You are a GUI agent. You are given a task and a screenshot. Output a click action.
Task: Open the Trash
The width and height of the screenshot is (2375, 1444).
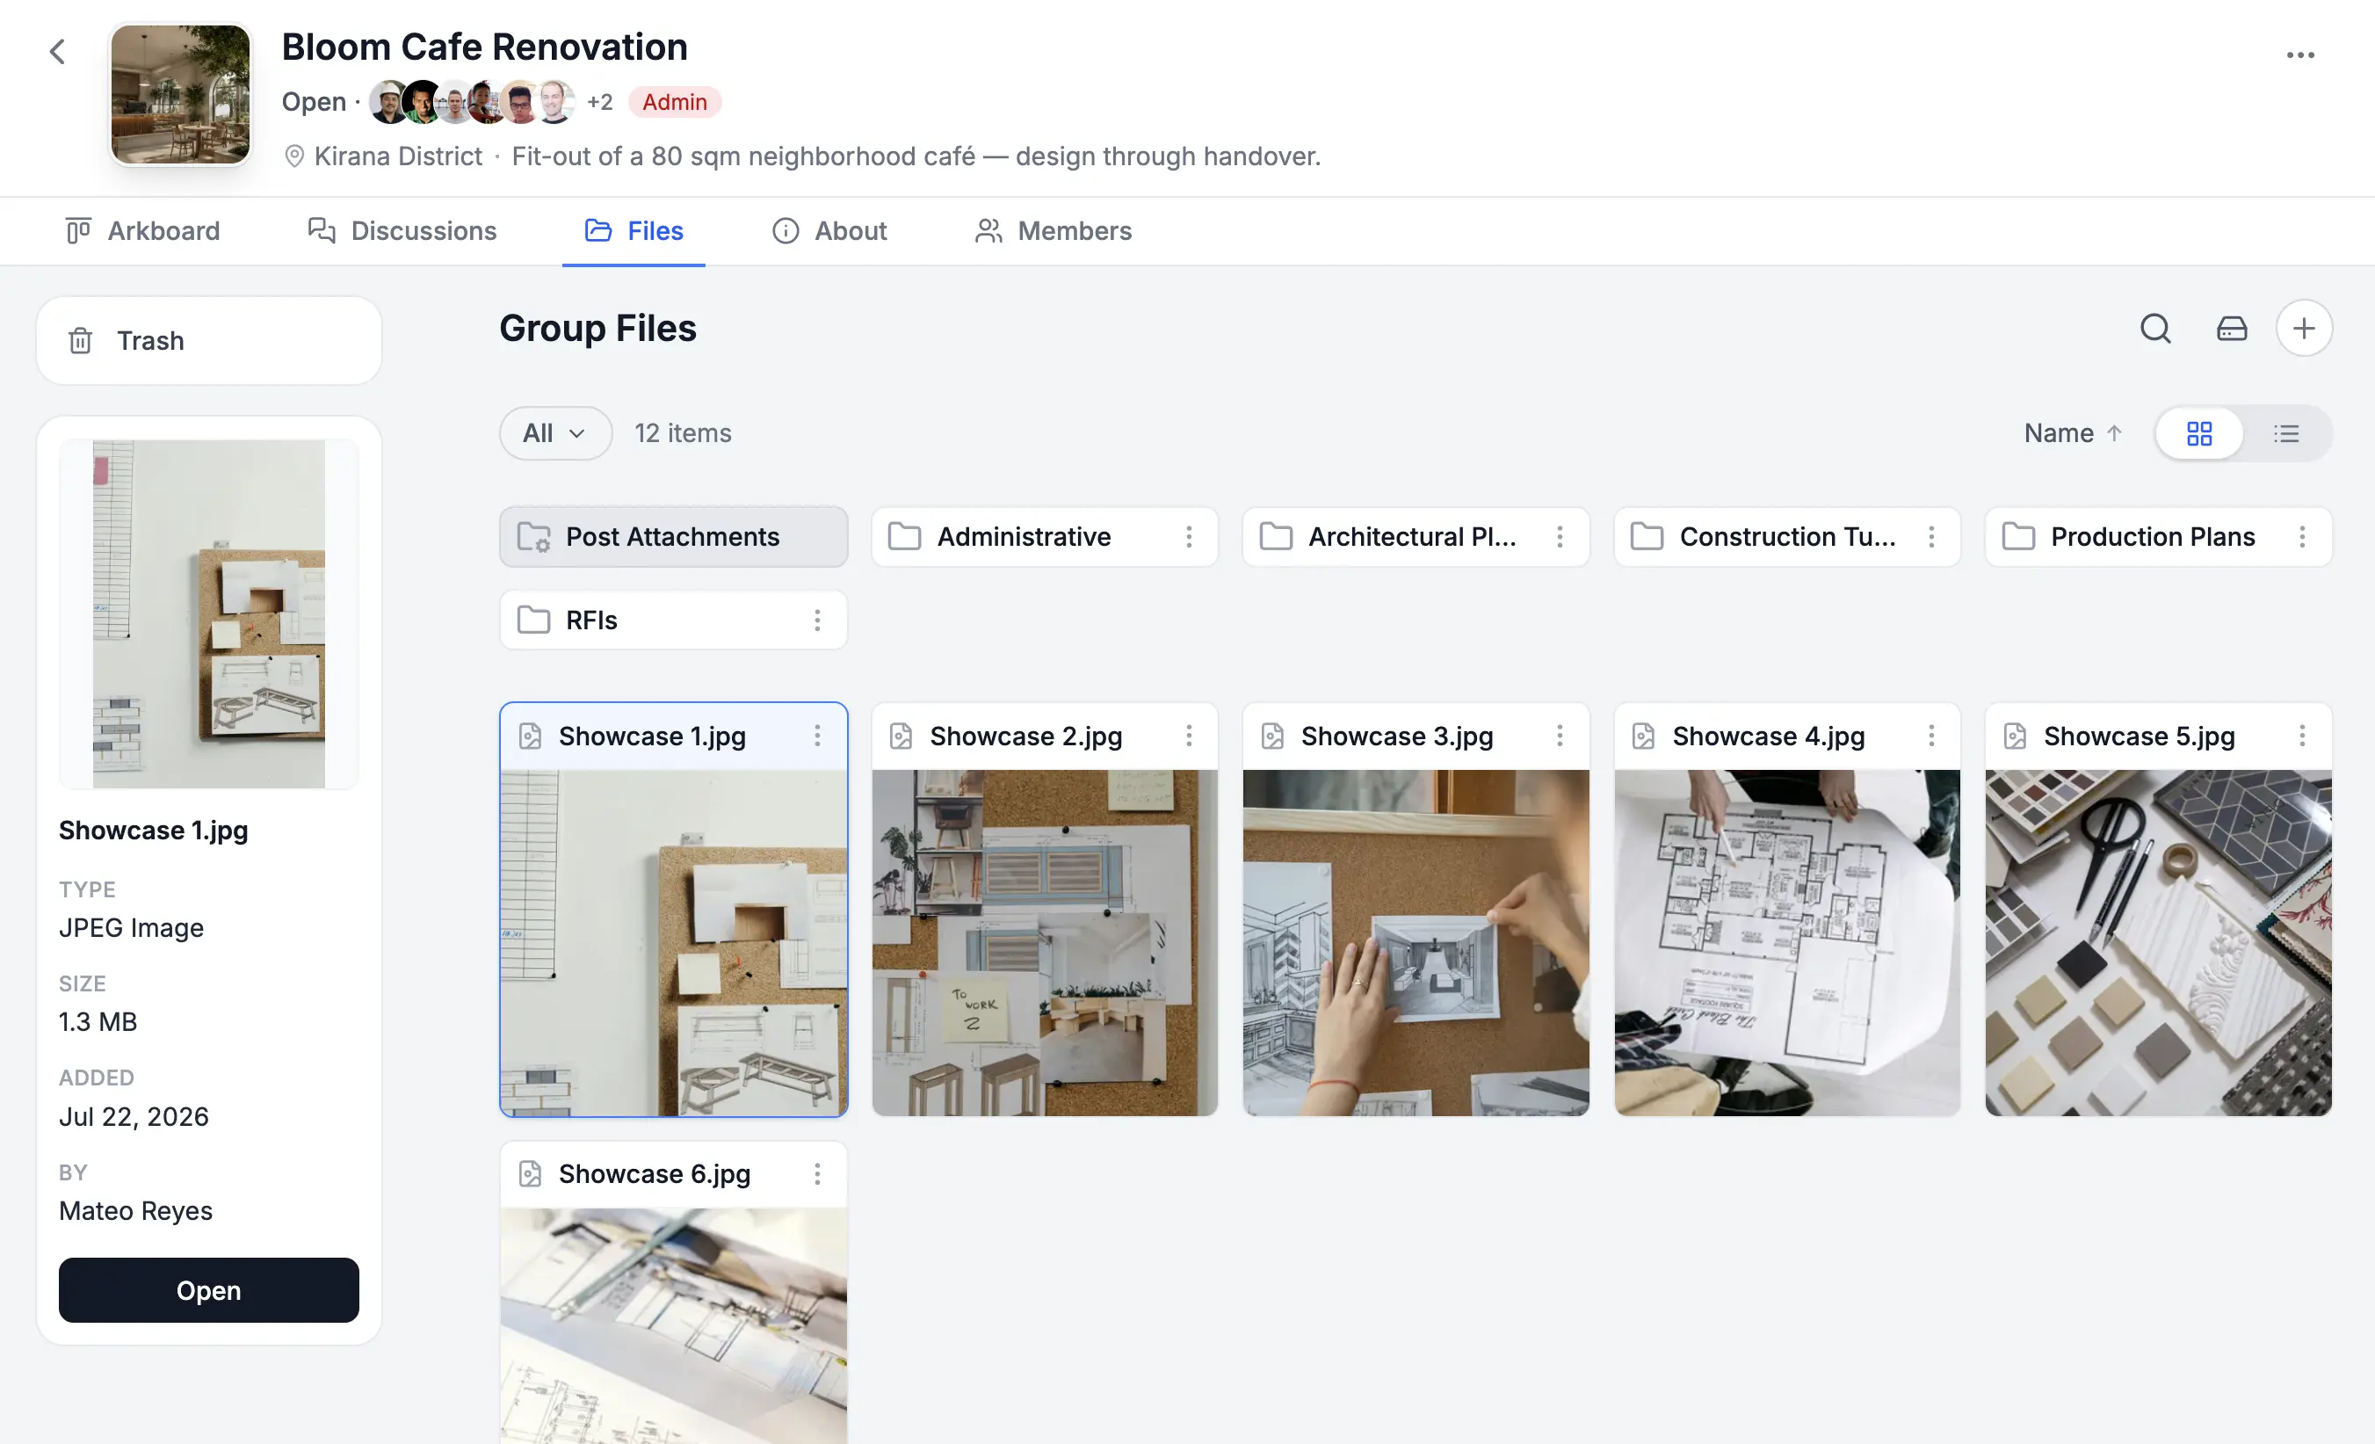(x=208, y=341)
